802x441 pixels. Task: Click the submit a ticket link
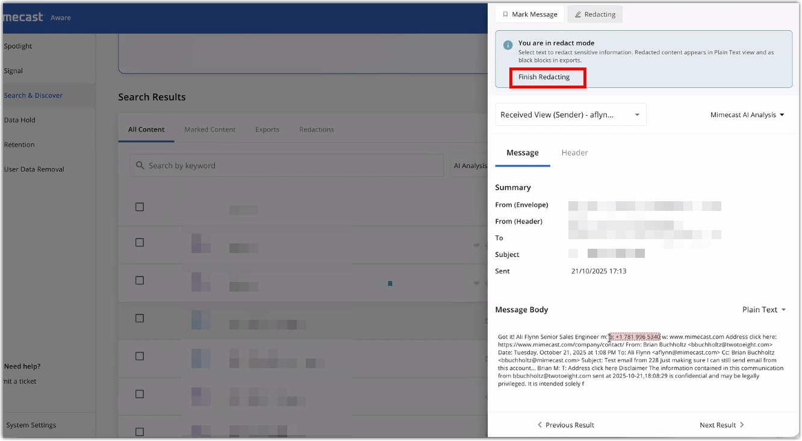(x=20, y=381)
